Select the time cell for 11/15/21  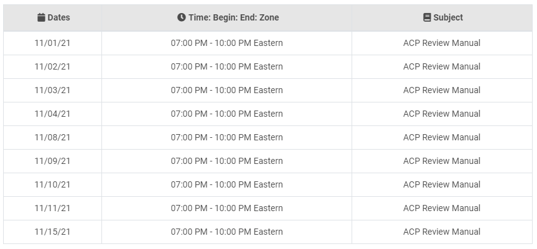pos(226,232)
